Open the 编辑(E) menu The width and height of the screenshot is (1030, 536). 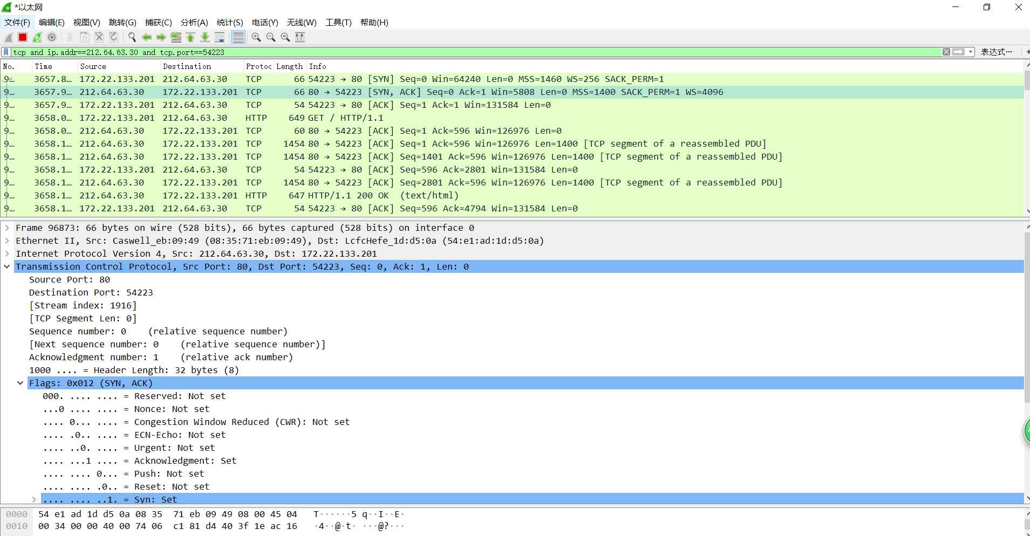52,22
